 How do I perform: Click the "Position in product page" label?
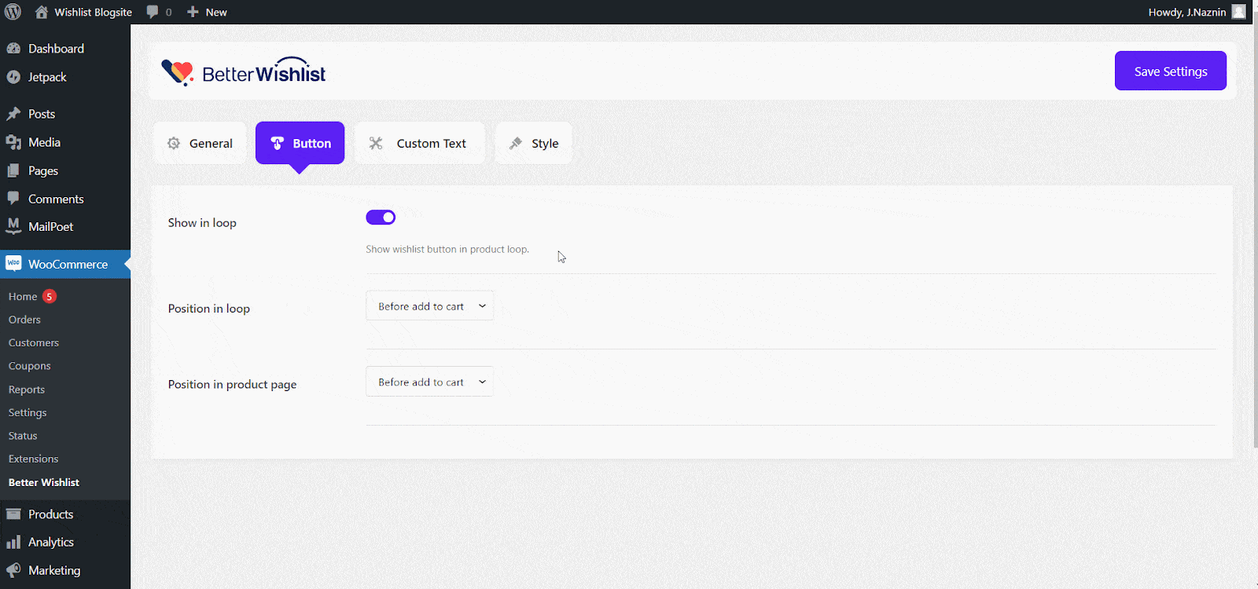point(232,384)
